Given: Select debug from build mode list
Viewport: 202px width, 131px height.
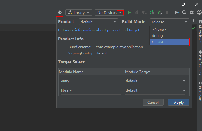Looking at the screenshot, I should tap(157, 35).
